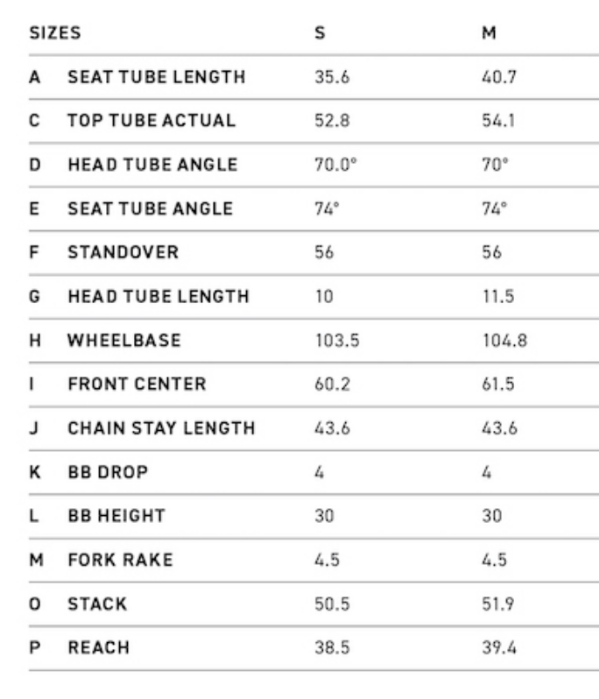Click the 35.6 seat tube value
The height and width of the screenshot is (699, 599).
332,77
